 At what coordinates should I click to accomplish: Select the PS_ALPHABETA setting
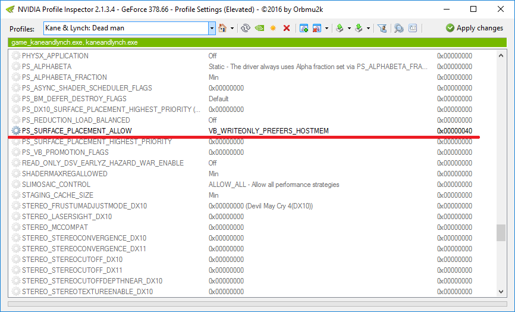click(46, 67)
